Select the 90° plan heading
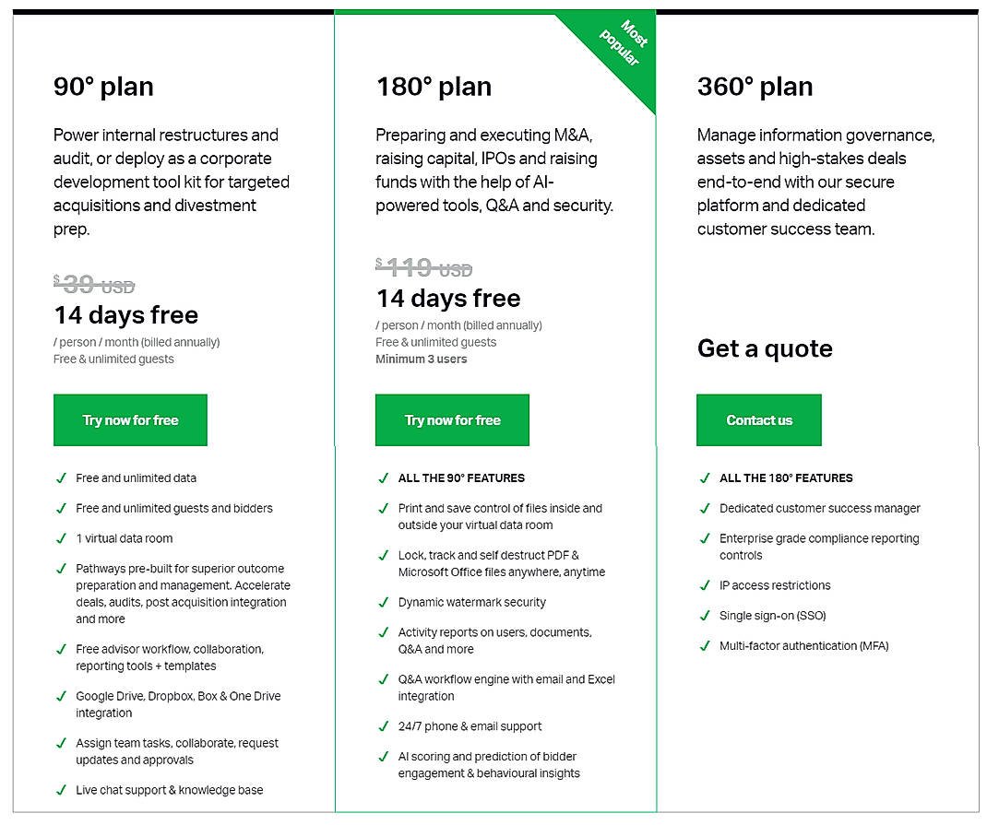Image resolution: width=987 pixels, height=825 pixels. (x=103, y=86)
